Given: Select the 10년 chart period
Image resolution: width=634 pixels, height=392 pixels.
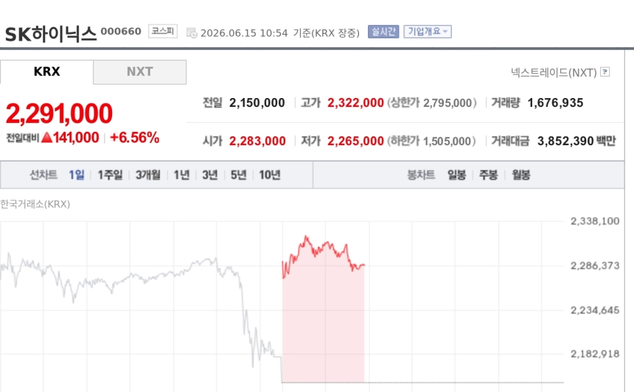Looking at the screenshot, I should (x=270, y=175).
